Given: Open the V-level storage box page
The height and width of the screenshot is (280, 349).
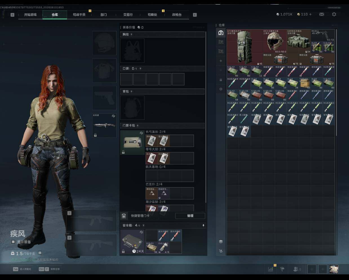Looking at the screenshot, I should click(221, 42).
